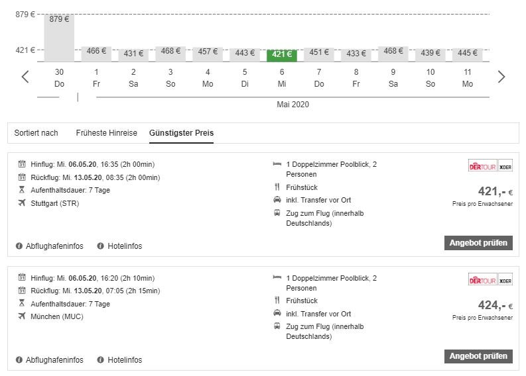Choose the 431 € bar for Saturday 2
The image size is (526, 376).
tap(133, 54)
